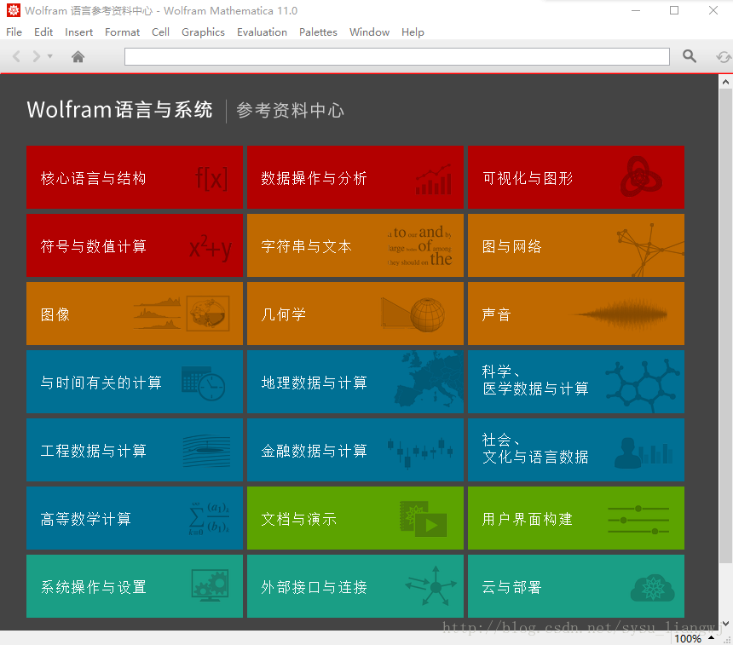Click the candlestick chart icon
733x645 pixels.
tap(420, 452)
